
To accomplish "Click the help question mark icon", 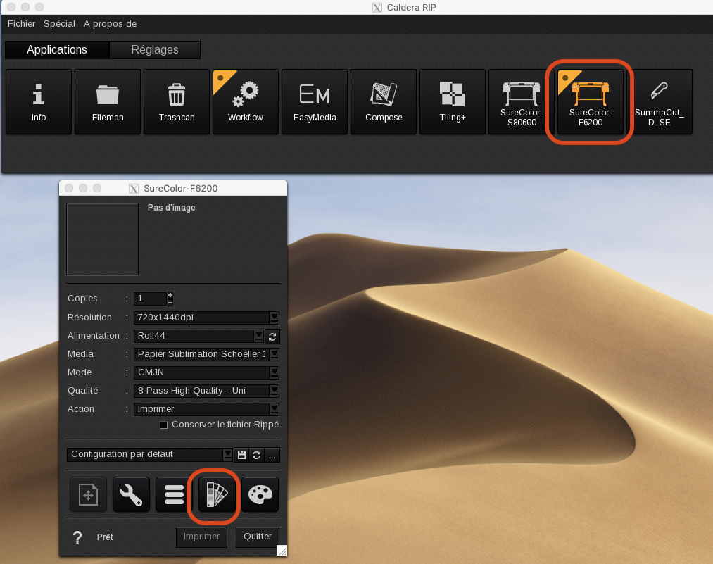I will [x=77, y=537].
